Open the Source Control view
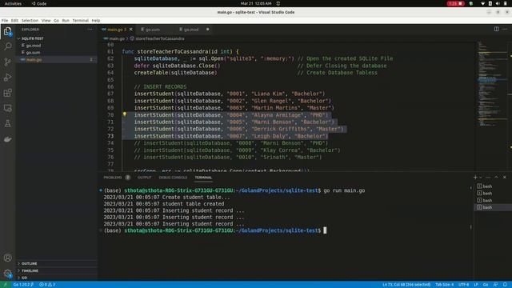Viewport: 512px width, 288px height. (7, 62)
